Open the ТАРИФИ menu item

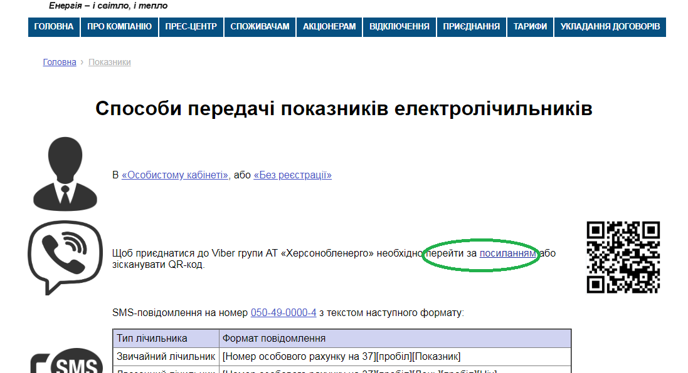(x=530, y=27)
